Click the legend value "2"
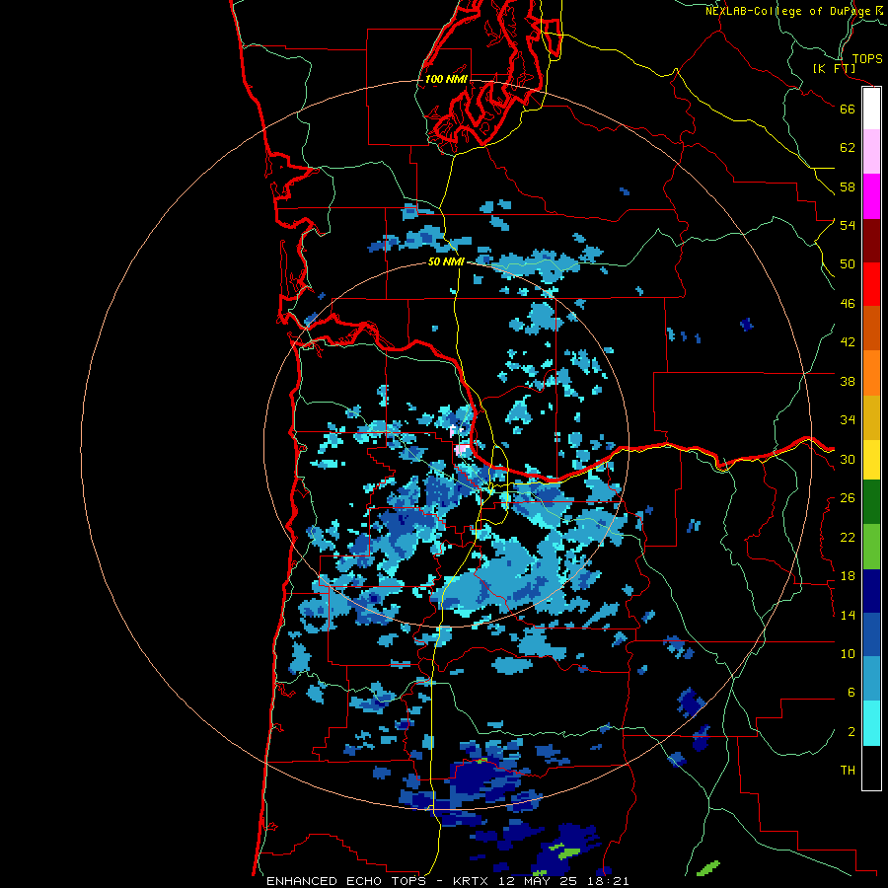 point(851,732)
